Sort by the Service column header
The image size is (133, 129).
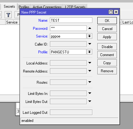(12, 22)
